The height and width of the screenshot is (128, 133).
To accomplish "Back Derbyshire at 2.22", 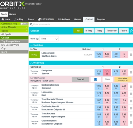I will [99, 72].
